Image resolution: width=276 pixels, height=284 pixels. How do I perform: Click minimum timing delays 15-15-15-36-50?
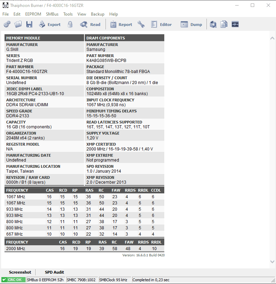tap(101, 116)
